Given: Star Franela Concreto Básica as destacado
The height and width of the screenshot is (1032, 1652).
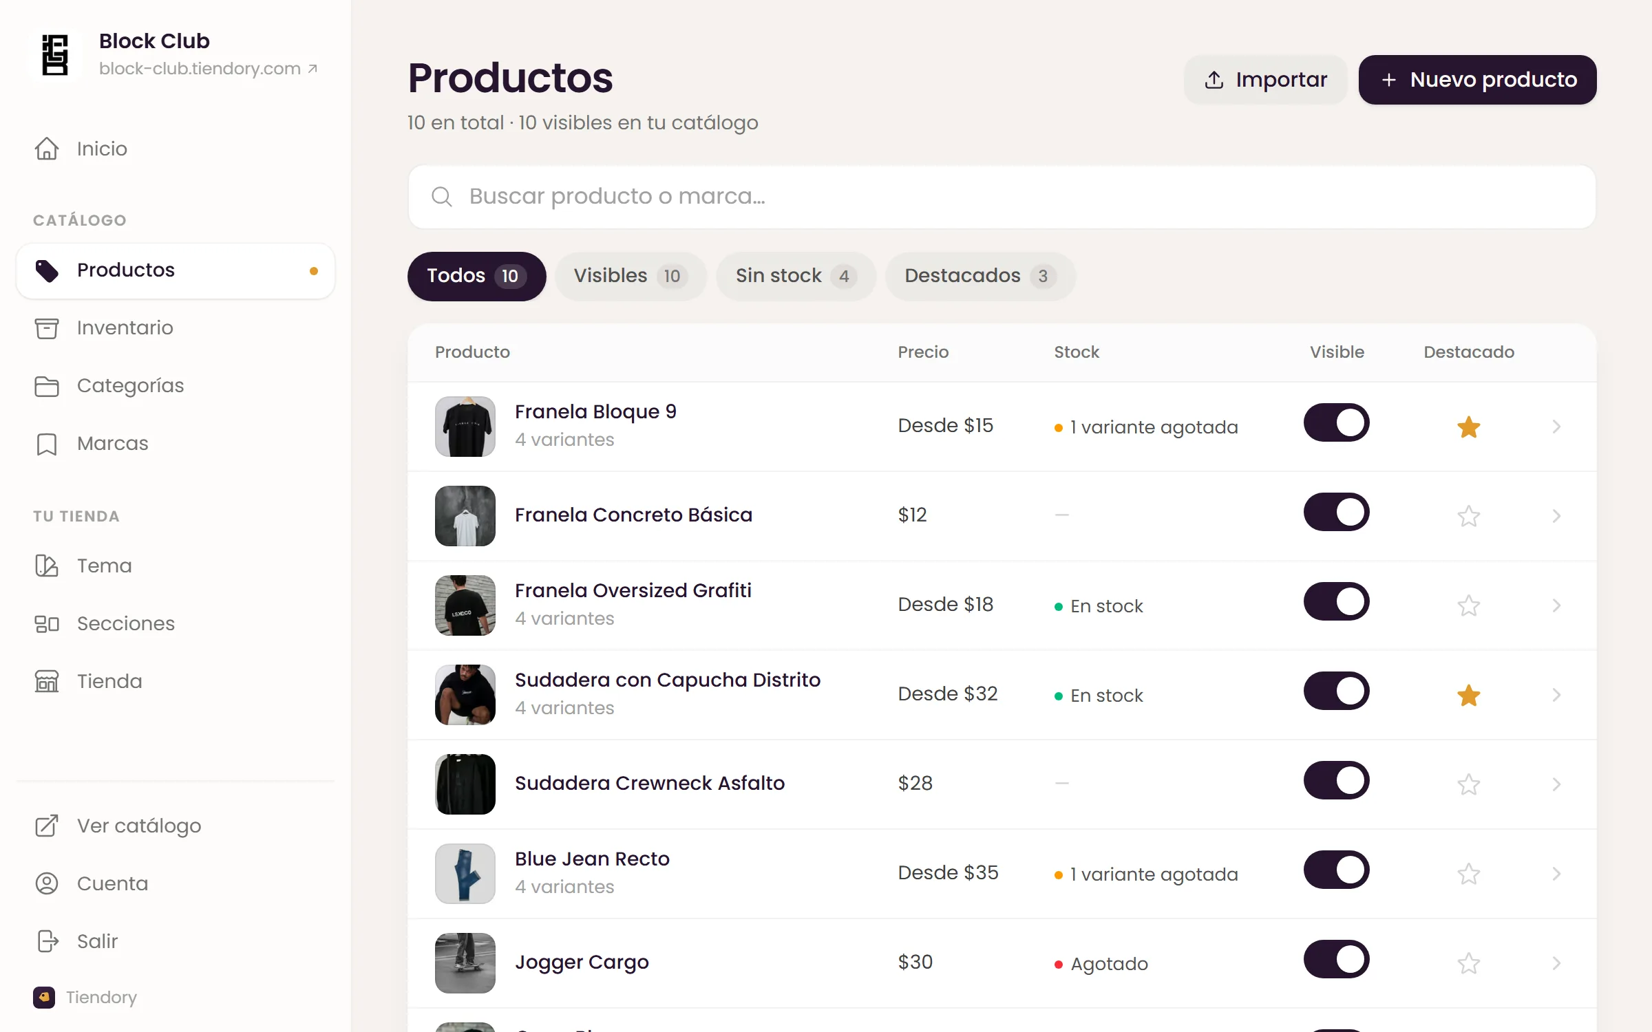Looking at the screenshot, I should pos(1469,516).
